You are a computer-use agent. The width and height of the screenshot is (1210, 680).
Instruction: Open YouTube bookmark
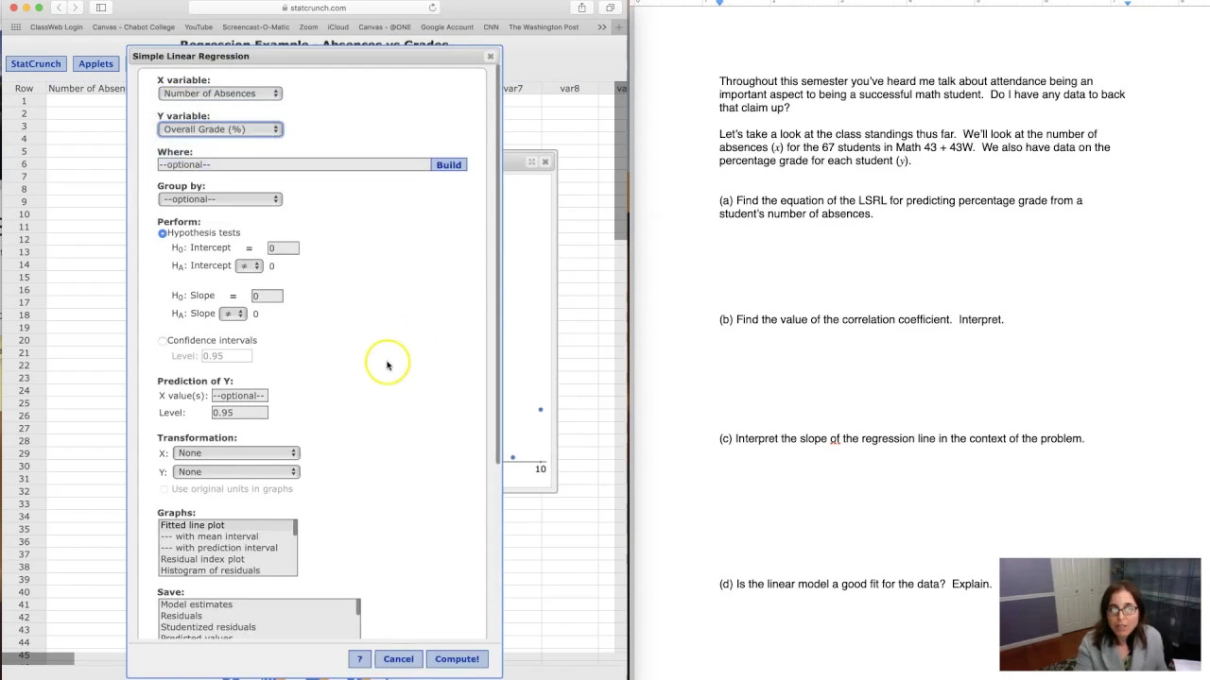(x=199, y=27)
